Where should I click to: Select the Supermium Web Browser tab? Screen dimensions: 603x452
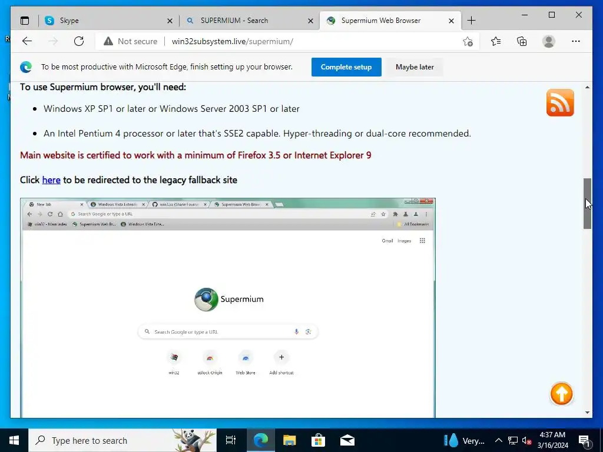click(390, 21)
